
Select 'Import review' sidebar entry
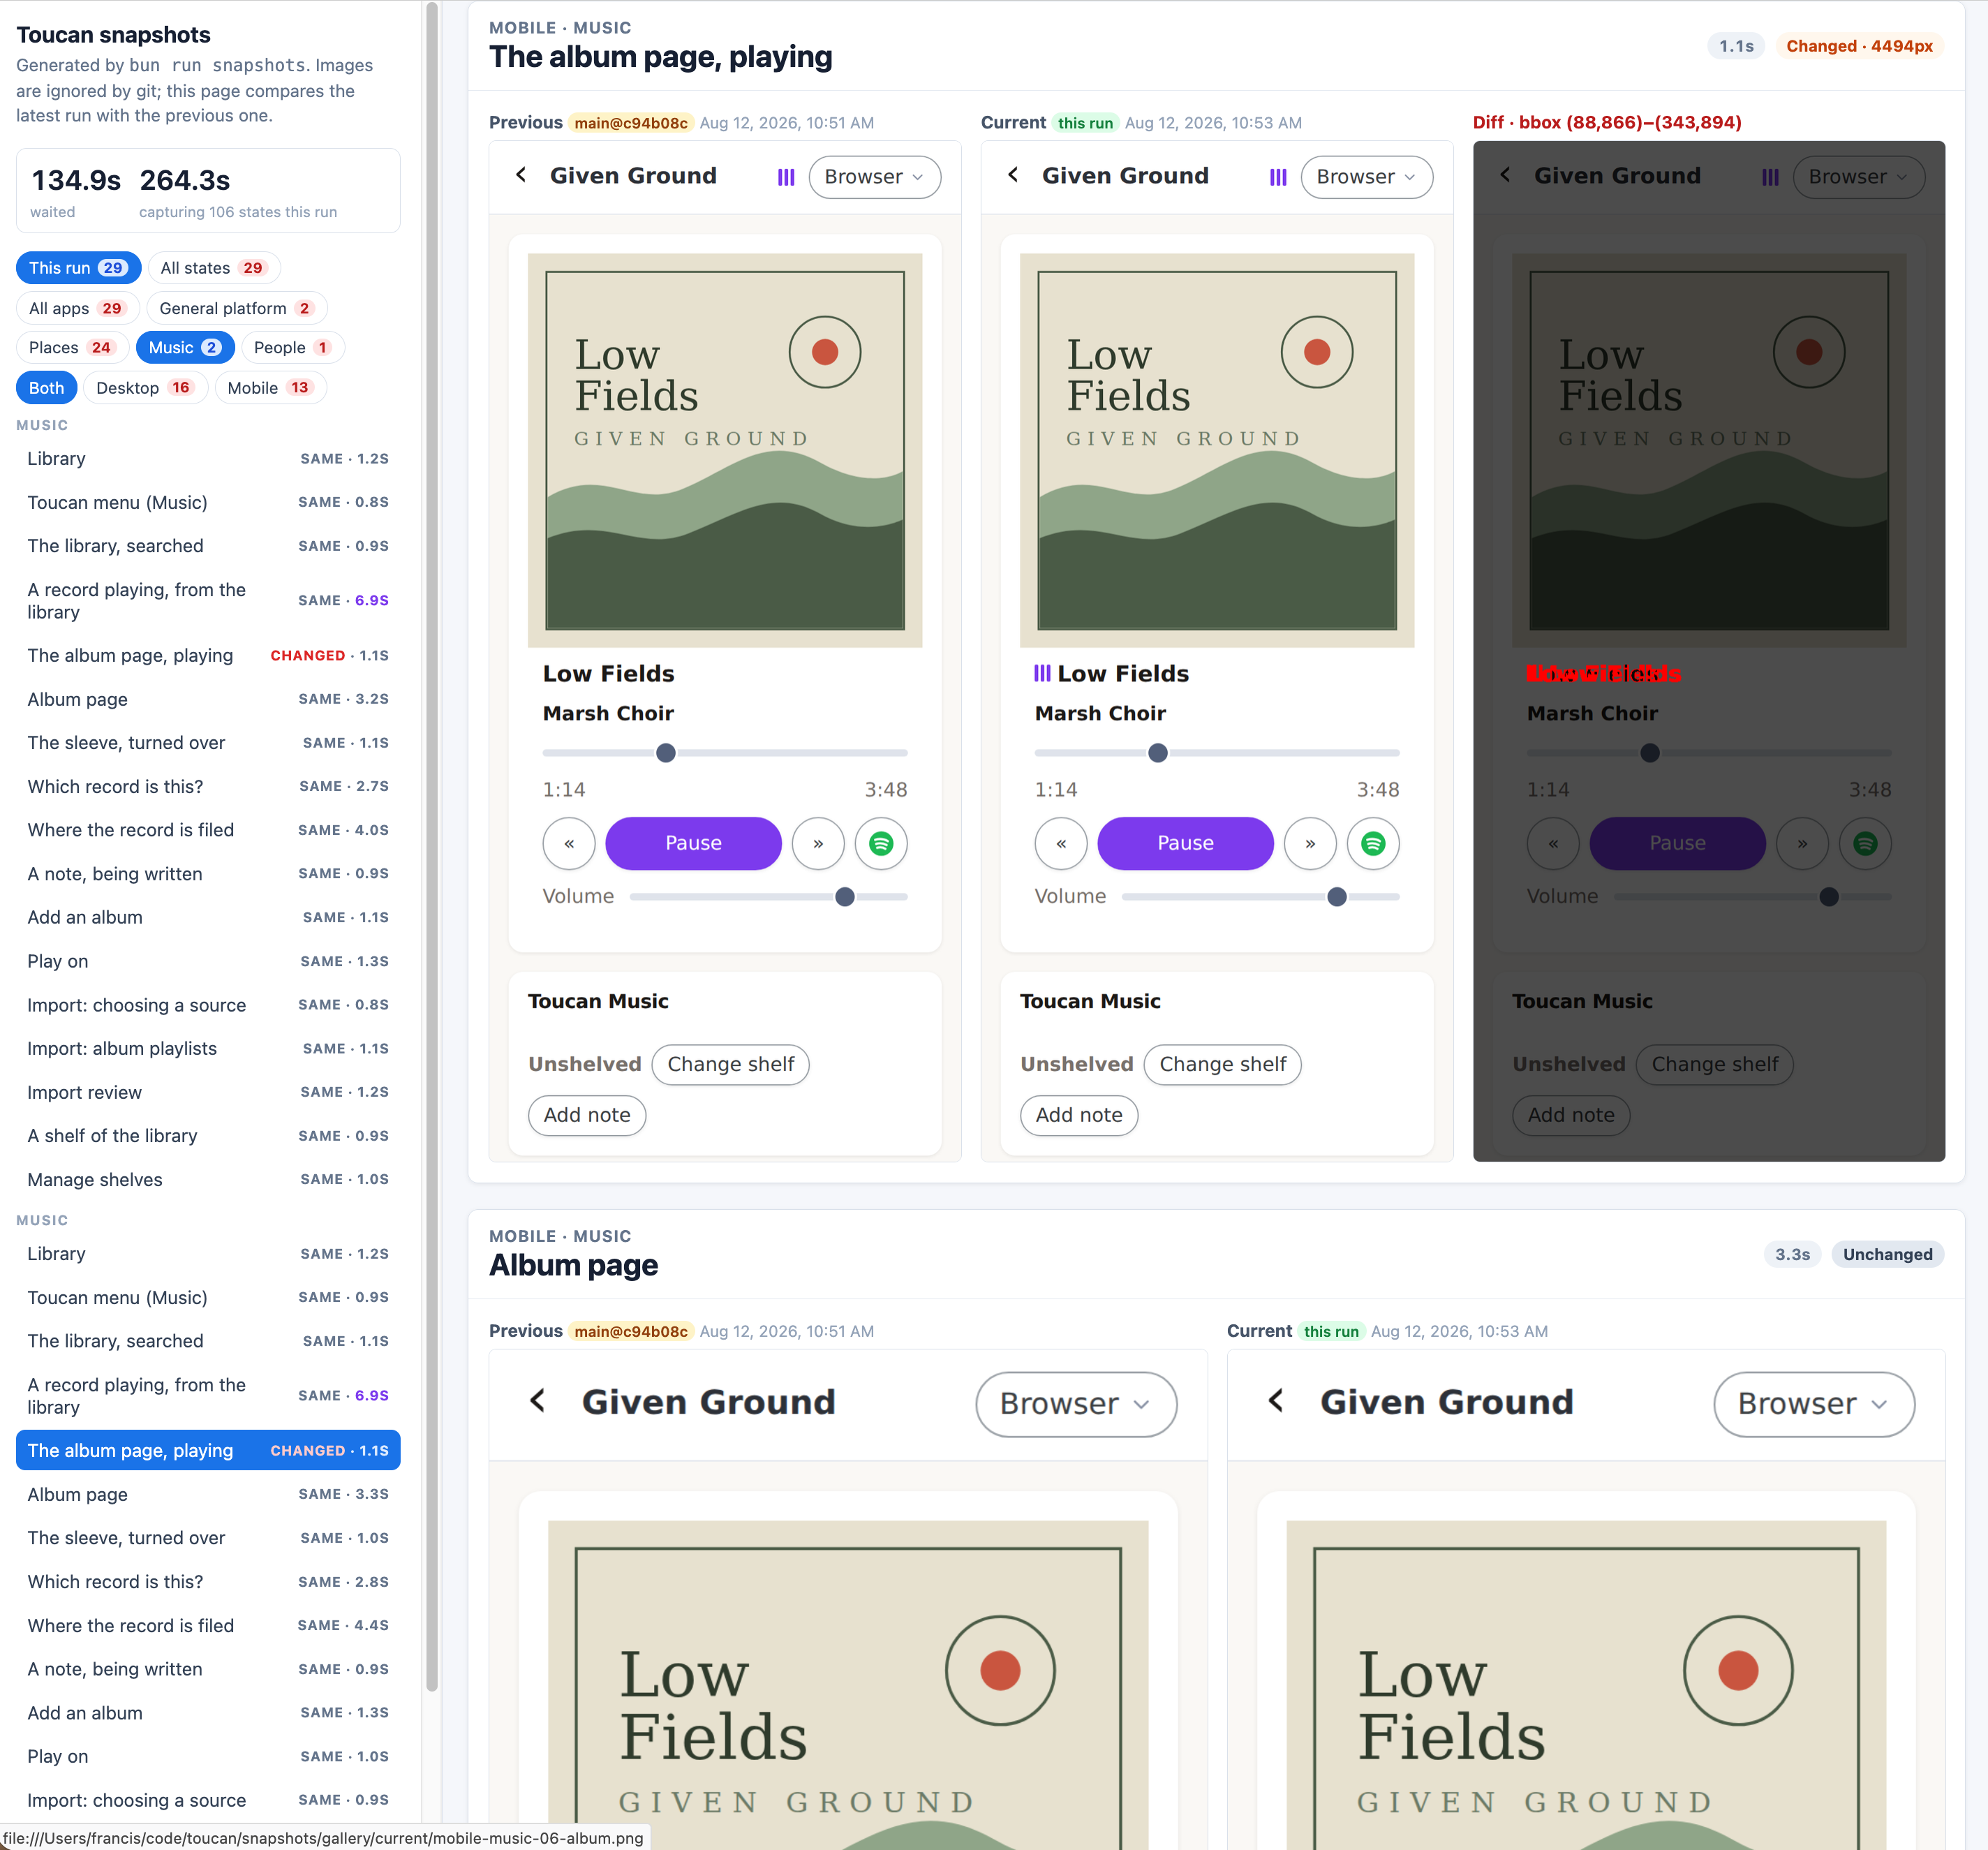[208, 1092]
